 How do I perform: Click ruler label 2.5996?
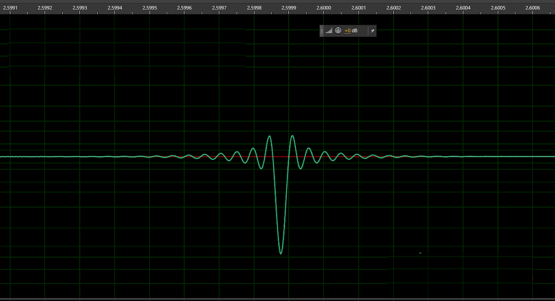click(184, 8)
